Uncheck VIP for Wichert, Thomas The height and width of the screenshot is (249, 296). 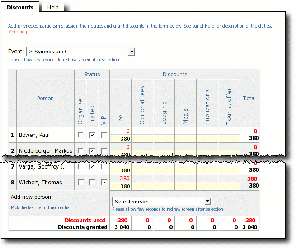coord(103,183)
